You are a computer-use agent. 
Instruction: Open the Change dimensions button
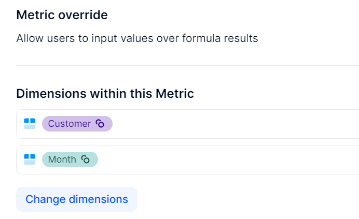click(x=77, y=199)
